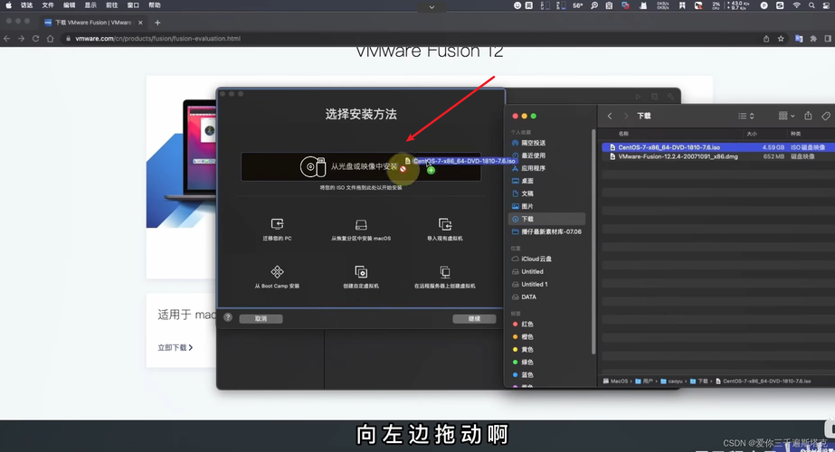Open browser extensions puzzle icon
Viewport: 835px width, 452px height.
click(813, 38)
